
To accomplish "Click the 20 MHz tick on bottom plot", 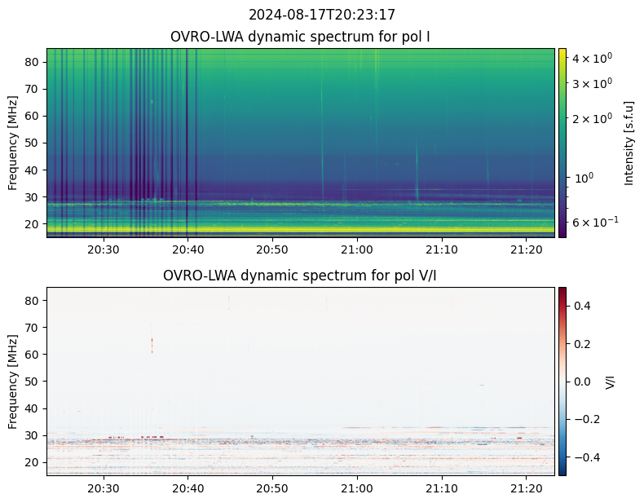I will tap(33, 462).
